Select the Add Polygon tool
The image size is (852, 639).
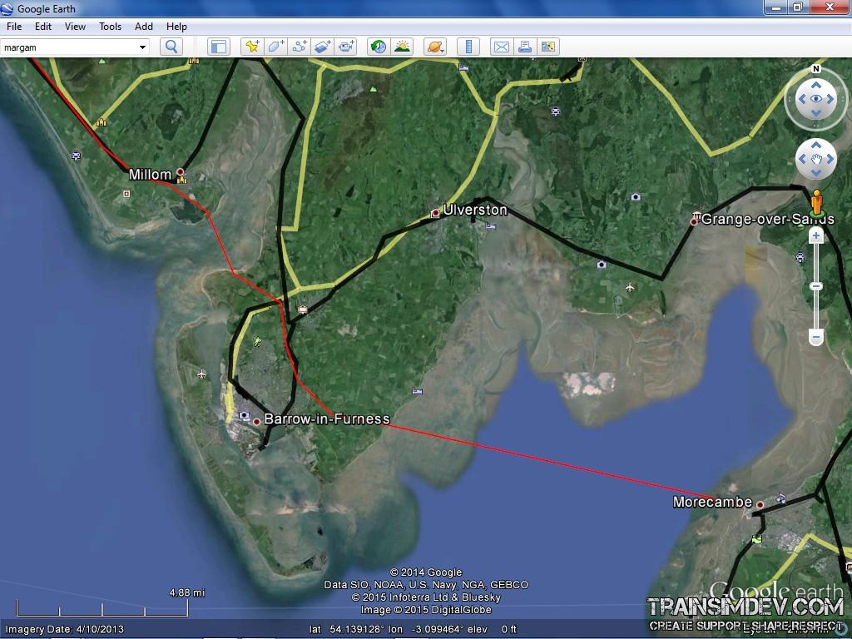(x=275, y=47)
